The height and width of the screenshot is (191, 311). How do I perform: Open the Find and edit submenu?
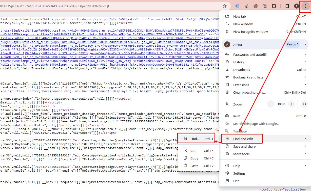point(265,139)
